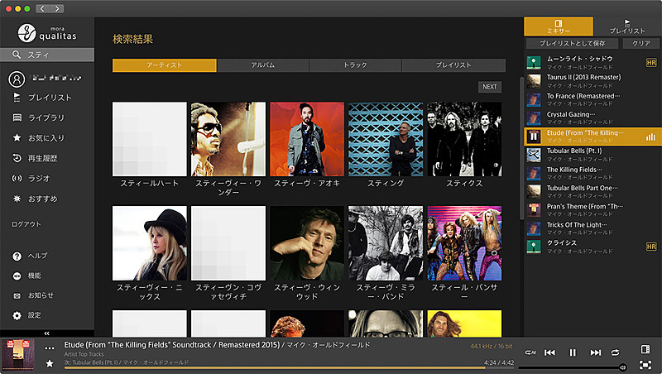This screenshot has width=662, height=374.
Task: Open 設定 settings in sidebar
Action: pos(26,315)
